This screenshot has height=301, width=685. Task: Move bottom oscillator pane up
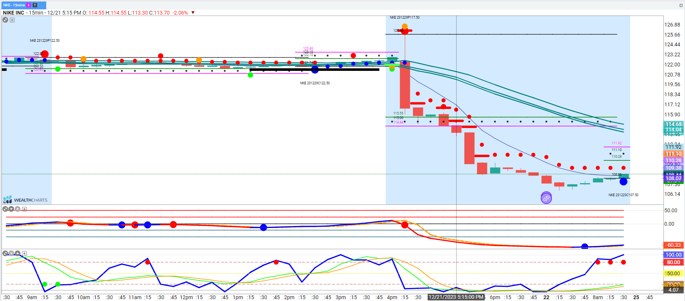point(18,253)
